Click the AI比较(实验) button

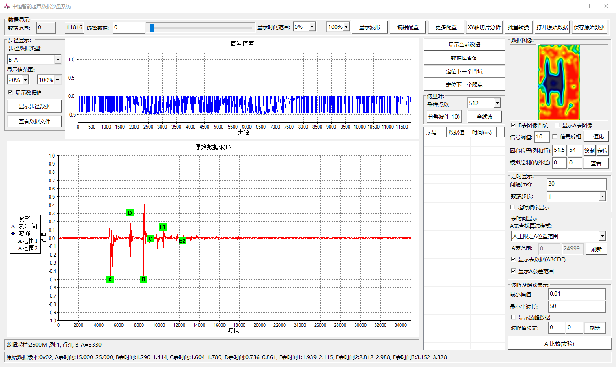tap(560, 344)
